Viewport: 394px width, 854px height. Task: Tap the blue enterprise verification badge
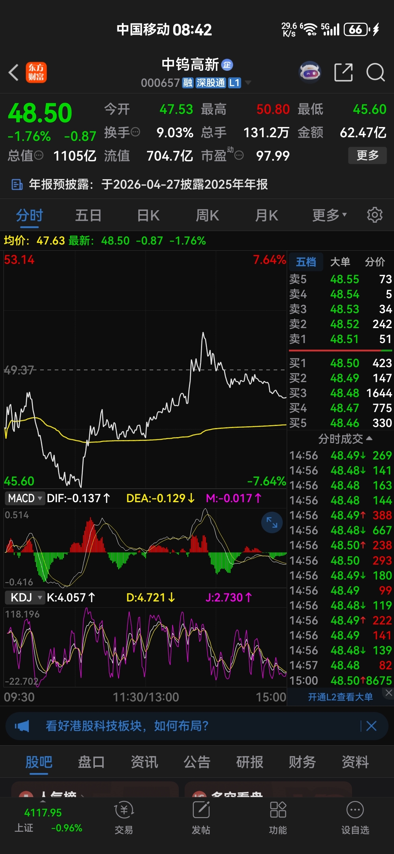227,65
